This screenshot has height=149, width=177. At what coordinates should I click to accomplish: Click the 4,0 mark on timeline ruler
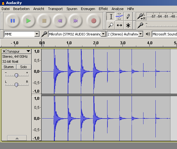click(x=150, y=43)
